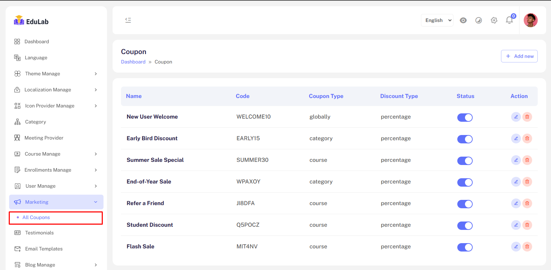Delete the Summer Sale Special coupon
551x270 pixels.
[x=527, y=160]
